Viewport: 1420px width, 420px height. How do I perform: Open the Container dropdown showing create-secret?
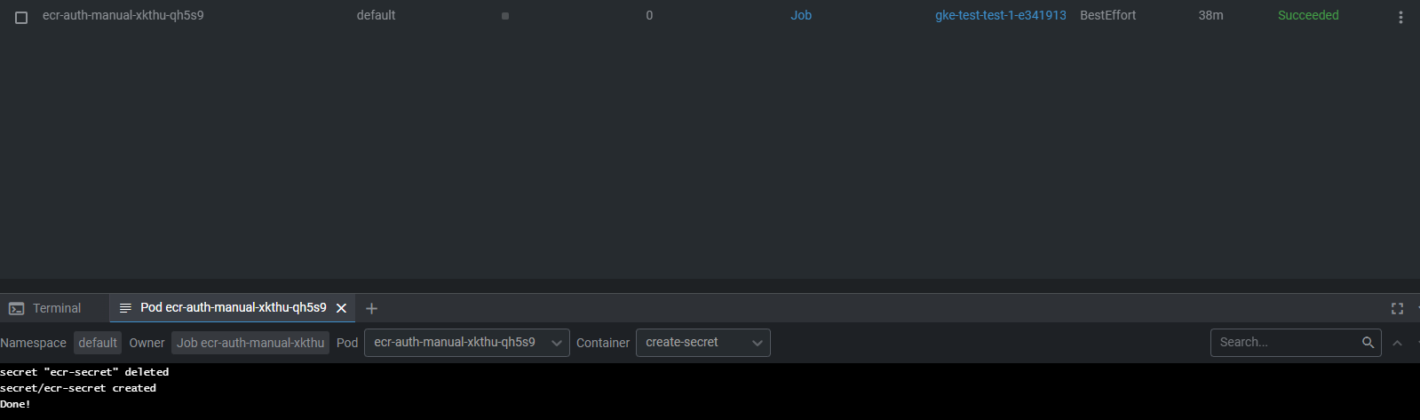click(703, 343)
